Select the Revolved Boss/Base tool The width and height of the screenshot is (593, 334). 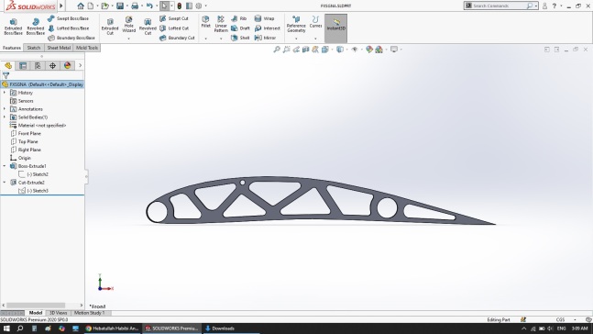tap(35, 27)
